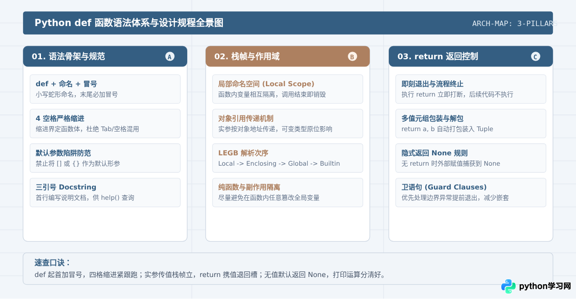
Task: Click the circled B badge icon
Action: [352, 57]
